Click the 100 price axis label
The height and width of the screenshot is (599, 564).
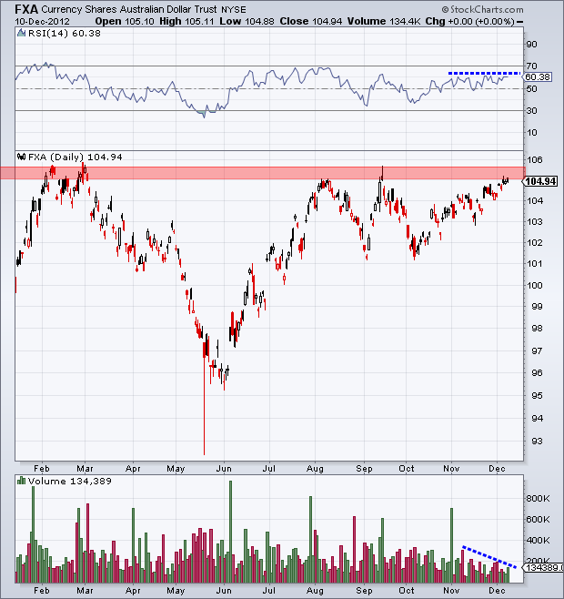click(534, 285)
